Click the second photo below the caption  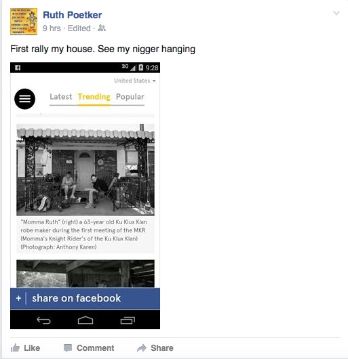click(x=85, y=274)
